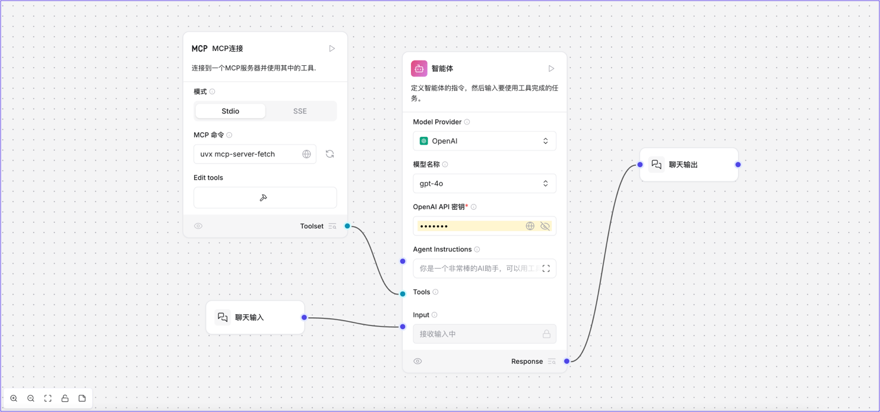This screenshot has height=412, width=880.
Task: Click the 聊天输出 node
Action: 688,165
